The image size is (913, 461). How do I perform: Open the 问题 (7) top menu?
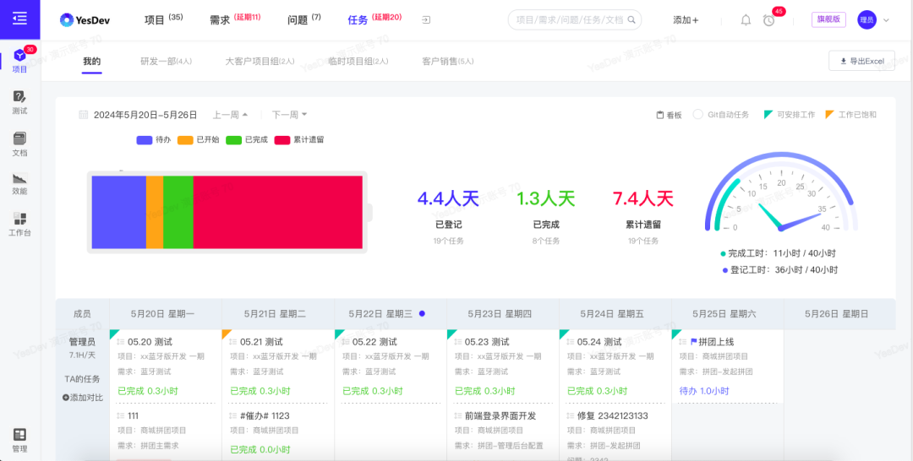[304, 19]
